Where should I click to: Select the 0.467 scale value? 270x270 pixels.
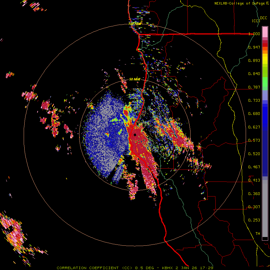point(254,167)
